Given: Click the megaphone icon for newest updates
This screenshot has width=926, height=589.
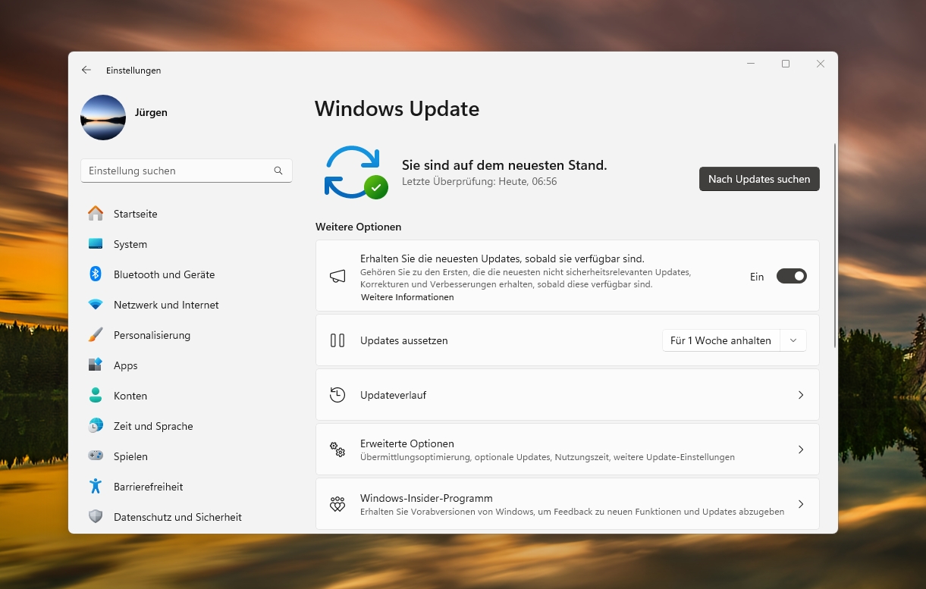Looking at the screenshot, I should (337, 277).
